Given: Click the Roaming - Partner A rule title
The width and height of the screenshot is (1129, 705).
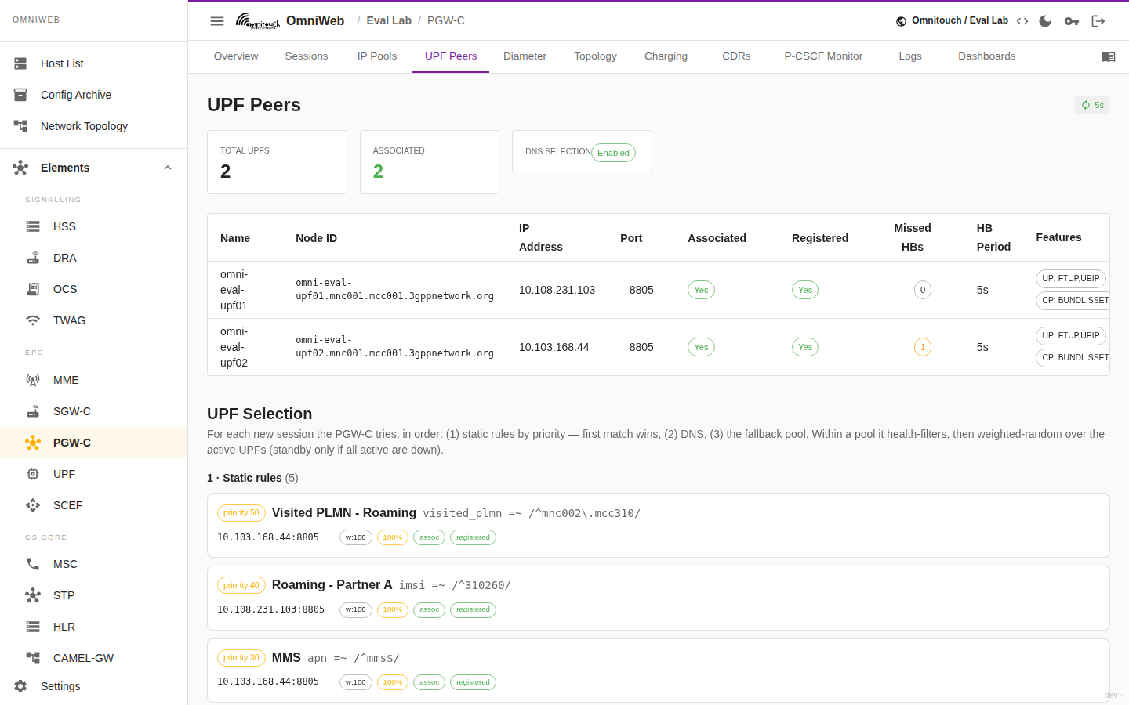Looking at the screenshot, I should click(332, 585).
